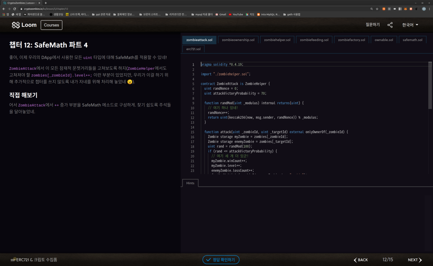The height and width of the screenshot is (266, 433).
Task: Open the MetaMask fox extension icon
Action: (x=406, y=9)
